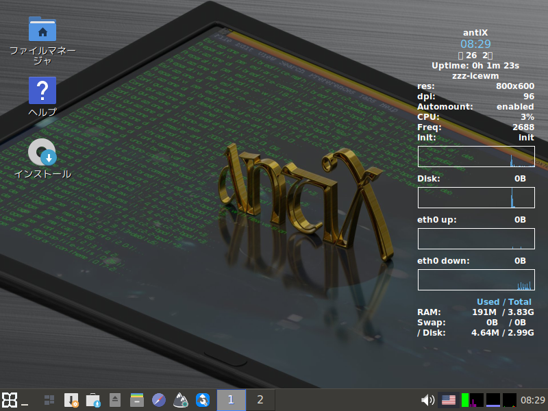Switch to workspace 2

[260, 400]
